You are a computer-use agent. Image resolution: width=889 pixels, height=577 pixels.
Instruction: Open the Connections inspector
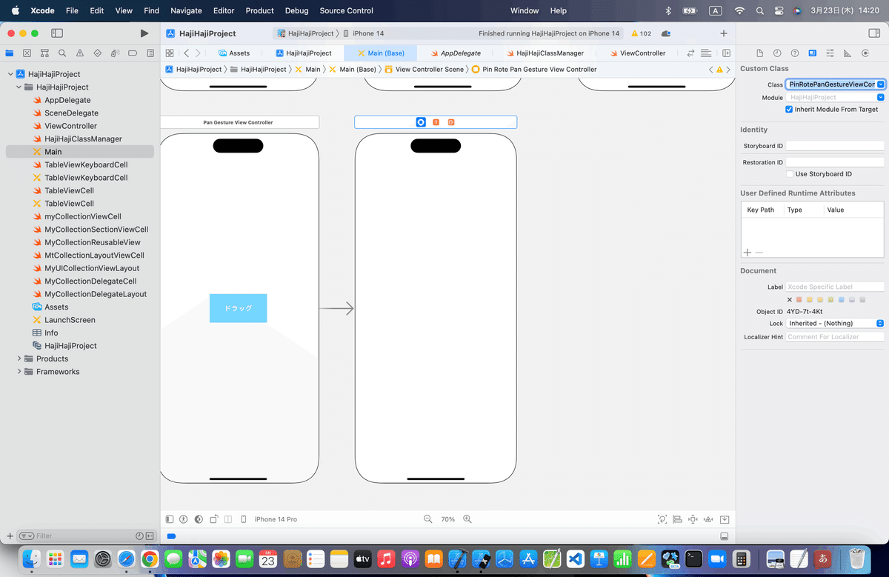(867, 53)
